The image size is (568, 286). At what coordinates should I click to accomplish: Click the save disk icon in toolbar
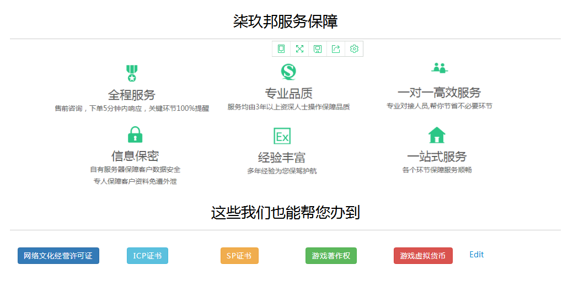point(318,49)
